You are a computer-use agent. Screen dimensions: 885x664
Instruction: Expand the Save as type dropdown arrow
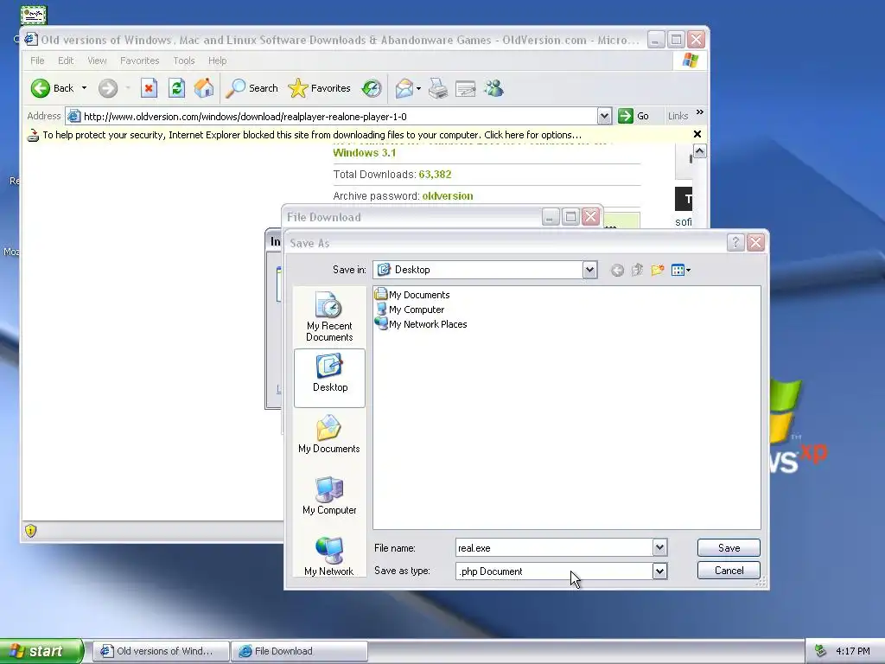pos(659,571)
